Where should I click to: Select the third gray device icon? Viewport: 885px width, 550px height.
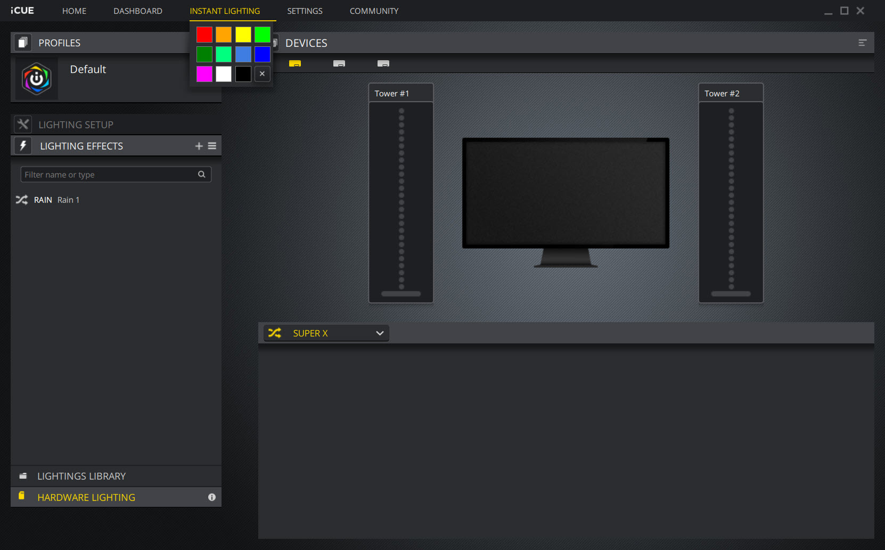click(383, 63)
